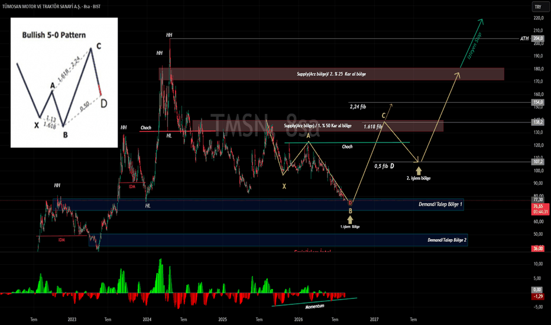
Task: Click the 2025 time axis label
Action: coord(222,319)
